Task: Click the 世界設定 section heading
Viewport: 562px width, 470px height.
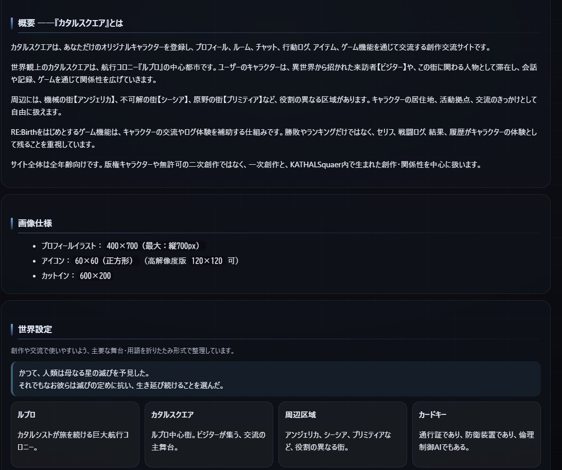Action: pos(35,329)
